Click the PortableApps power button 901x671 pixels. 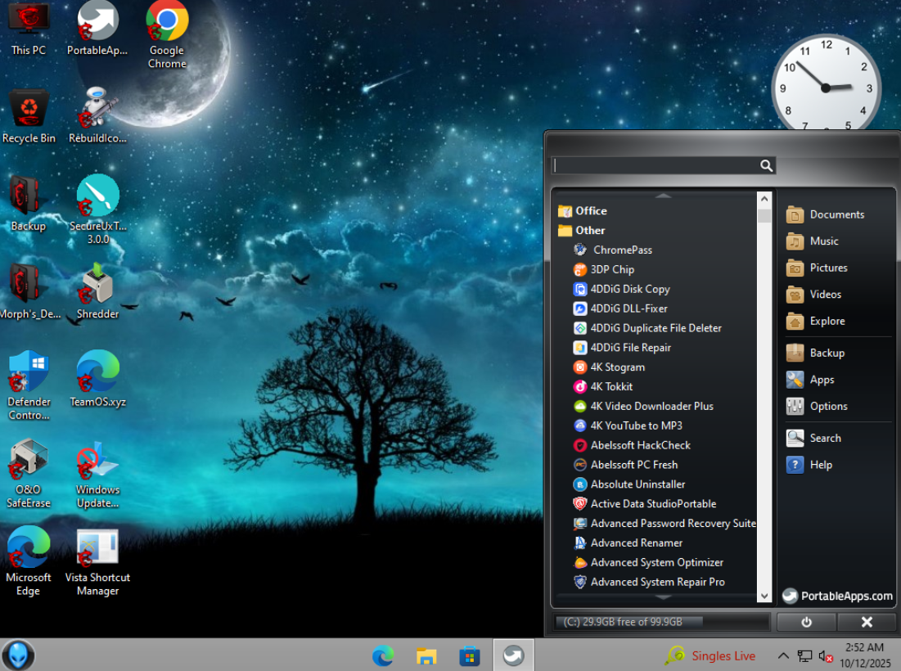[806, 622]
